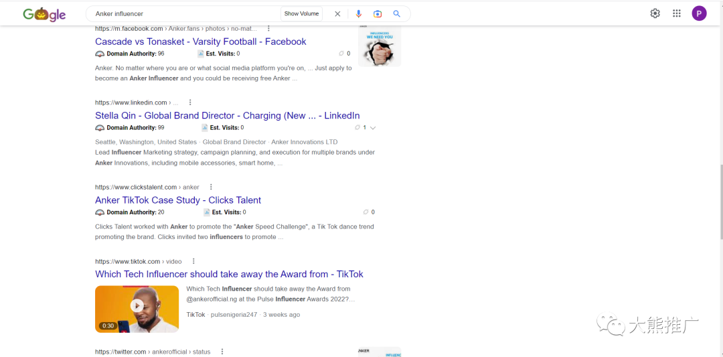Open the Settings gear icon
Viewport: 723px width, 357px height.
point(655,13)
